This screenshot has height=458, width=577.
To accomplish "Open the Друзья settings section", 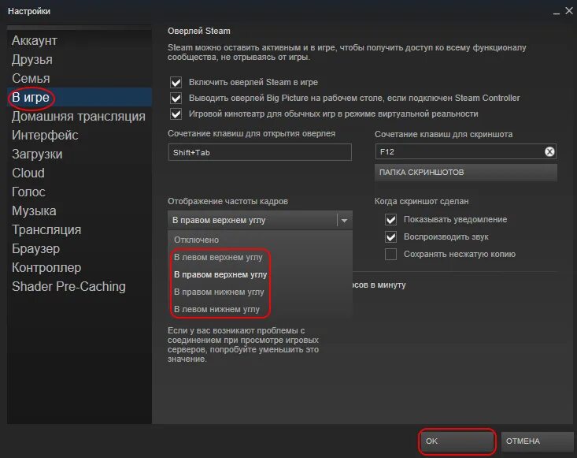I will 80,59.
